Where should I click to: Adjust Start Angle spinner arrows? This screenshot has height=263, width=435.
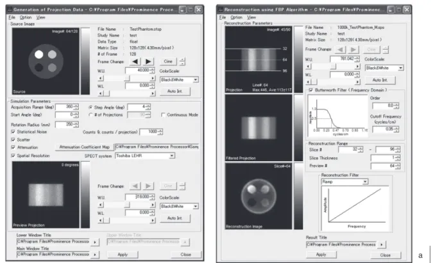[76, 115]
